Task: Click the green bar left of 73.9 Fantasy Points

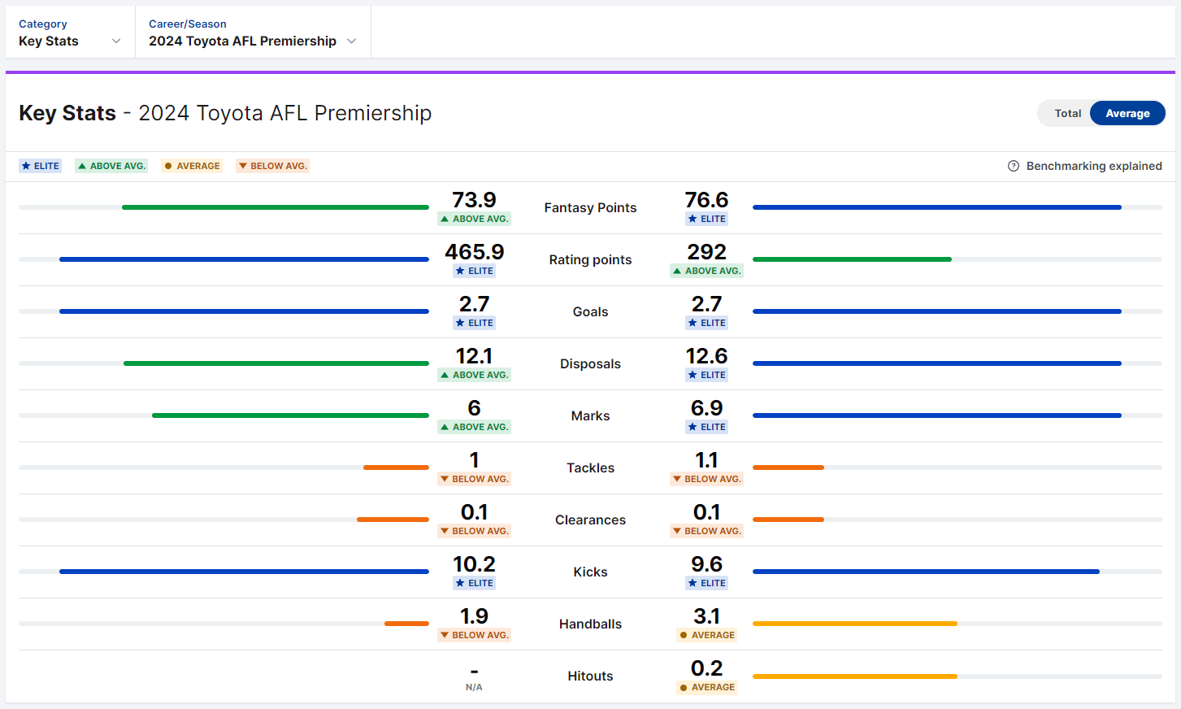Action: 276,207
